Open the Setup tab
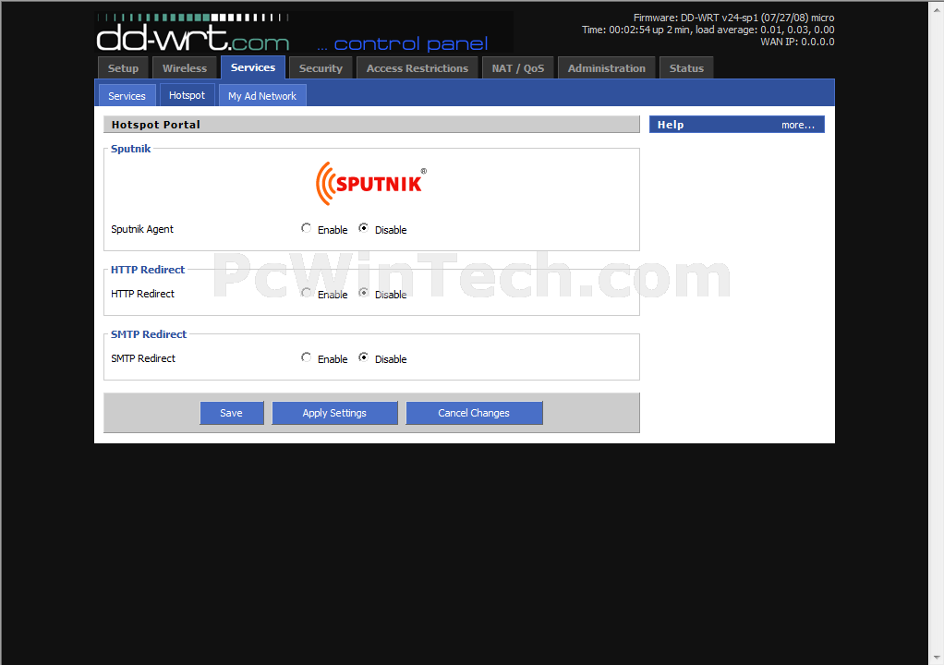Image resolution: width=944 pixels, height=665 pixels. point(124,68)
